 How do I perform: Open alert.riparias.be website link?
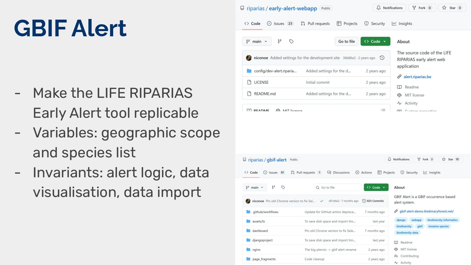[417, 77]
